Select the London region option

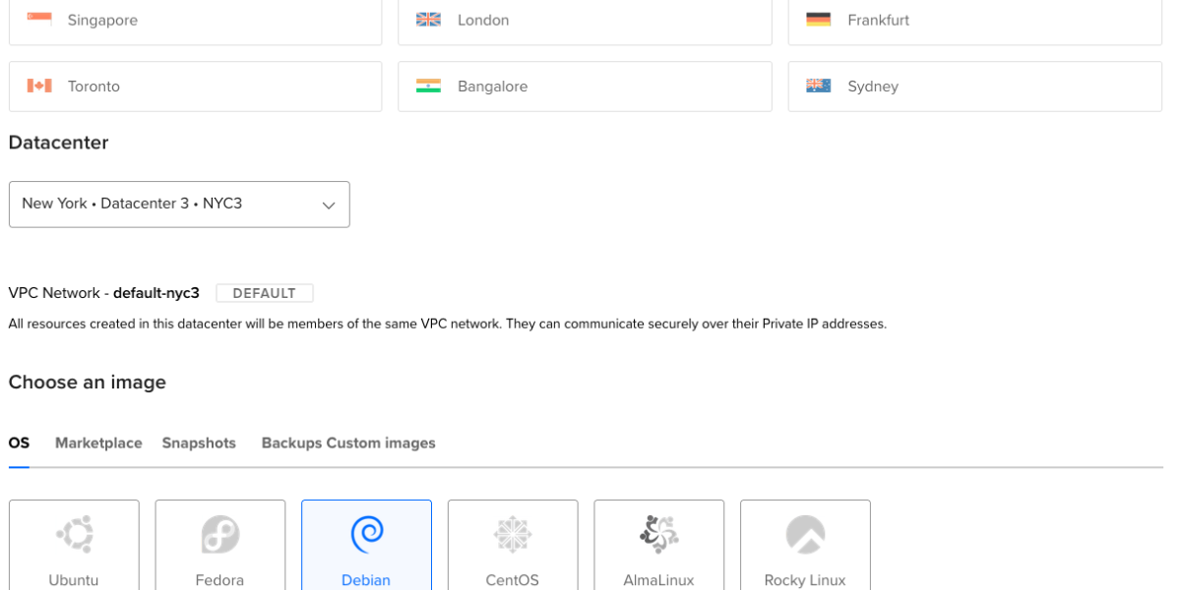point(585,22)
